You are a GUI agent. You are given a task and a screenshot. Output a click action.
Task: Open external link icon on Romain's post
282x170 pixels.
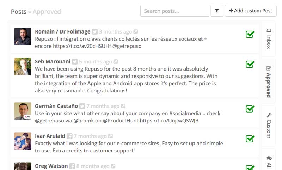136,32
